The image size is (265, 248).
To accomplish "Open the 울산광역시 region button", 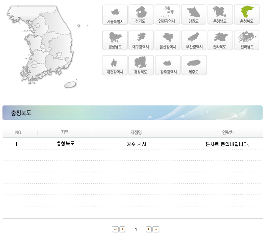I will click(167, 40).
